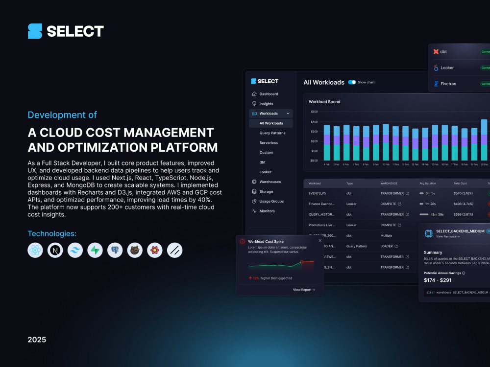
Task: Click the Tailwind CSS technology icon
Action: pos(75,250)
